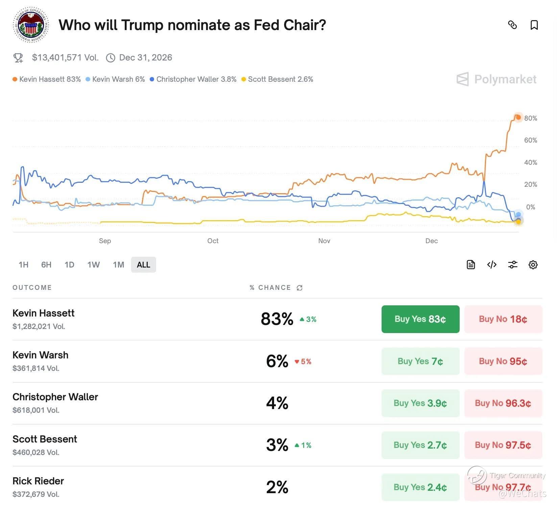Buy Yes on Kevin Hassett at 83¢
The width and height of the screenshot is (557, 506).
[x=420, y=319]
